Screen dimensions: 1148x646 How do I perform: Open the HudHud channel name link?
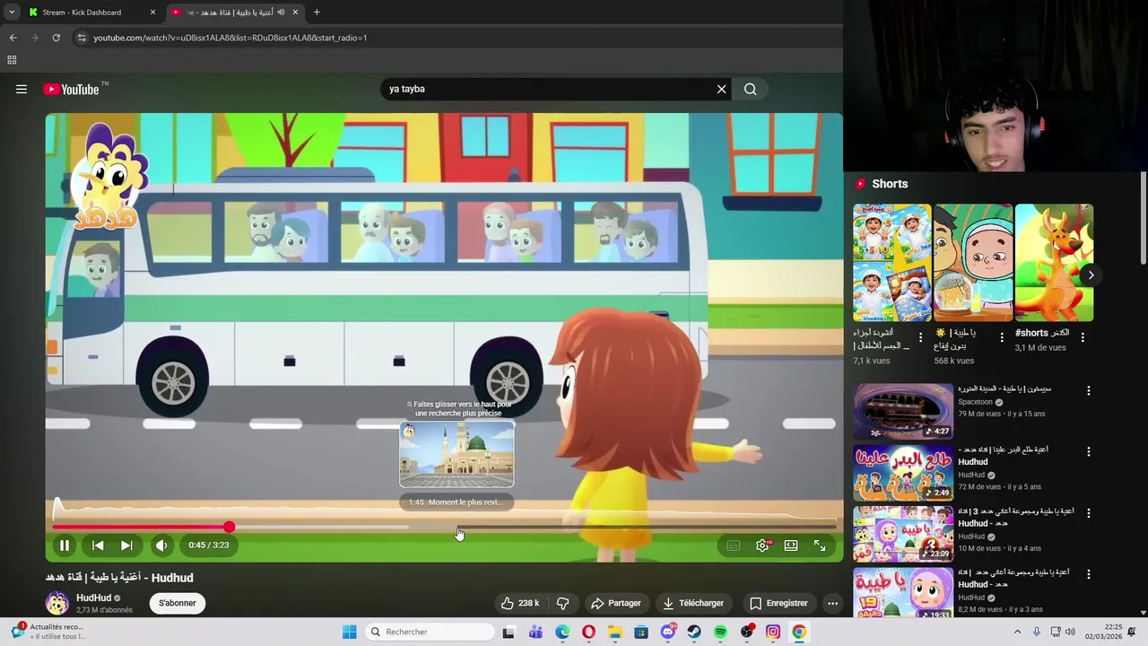pos(94,598)
